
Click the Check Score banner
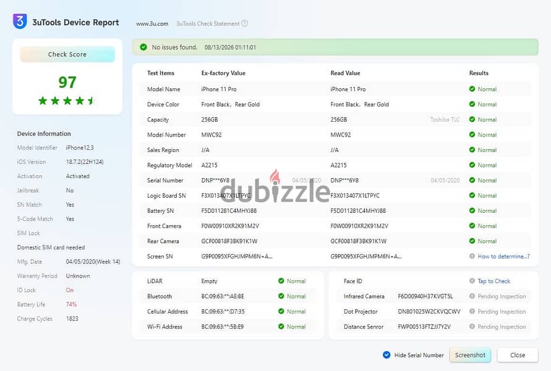click(x=67, y=54)
